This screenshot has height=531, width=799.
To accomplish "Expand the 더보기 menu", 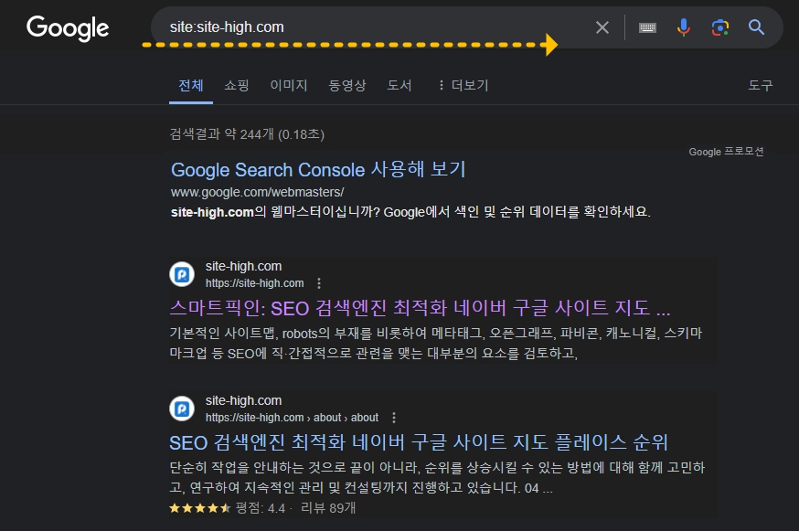I will point(463,85).
